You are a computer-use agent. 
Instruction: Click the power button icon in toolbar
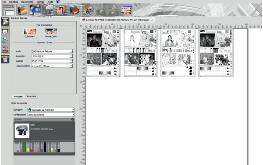pyautogui.click(x=114, y=7)
